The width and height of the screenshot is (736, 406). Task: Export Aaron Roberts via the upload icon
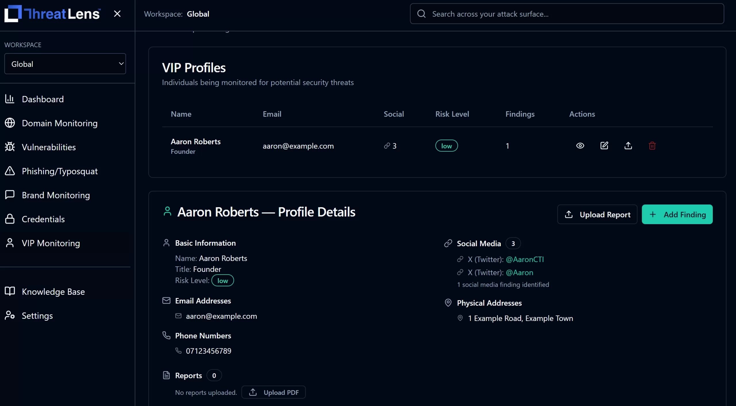[628, 146]
